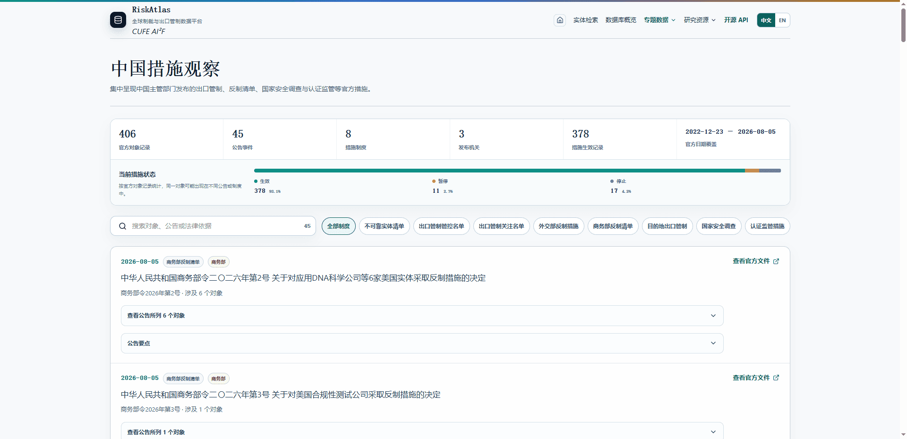Screen dimensions: 907x439
Task: Filter by 国家安全调查
Action: click(719, 226)
